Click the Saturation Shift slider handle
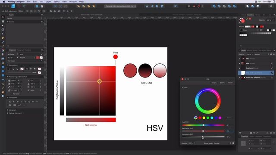This screenshot has width=276, height=155. tap(203, 131)
